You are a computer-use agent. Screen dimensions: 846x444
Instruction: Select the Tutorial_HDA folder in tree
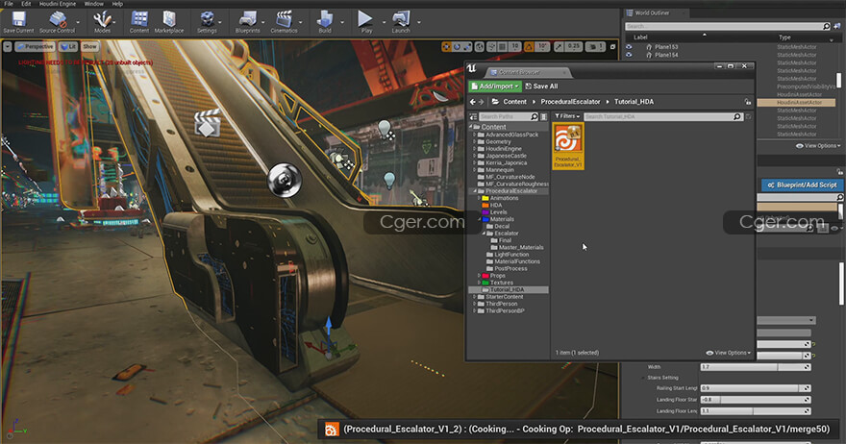point(509,289)
